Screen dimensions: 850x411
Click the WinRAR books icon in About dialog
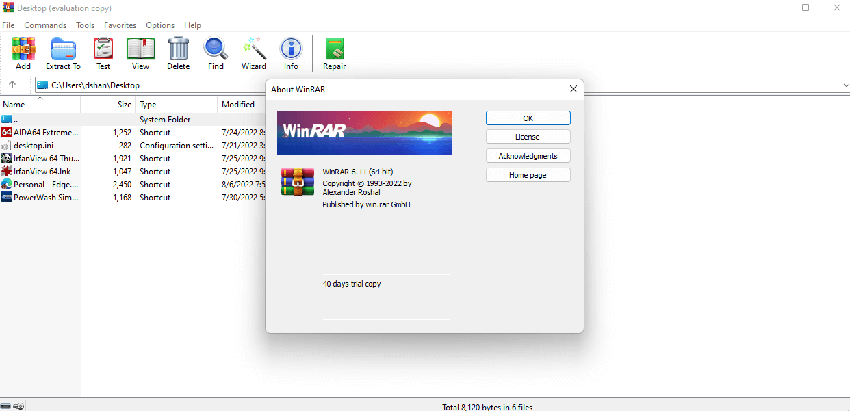pos(298,181)
